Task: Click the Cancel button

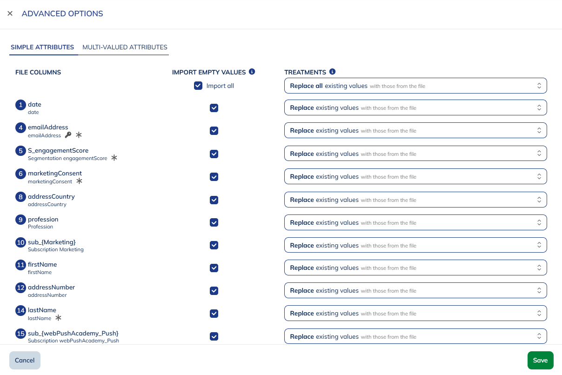Action: tap(25, 360)
